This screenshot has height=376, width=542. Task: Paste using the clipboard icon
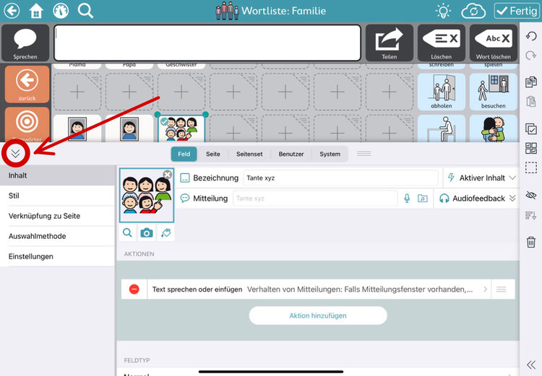click(531, 102)
